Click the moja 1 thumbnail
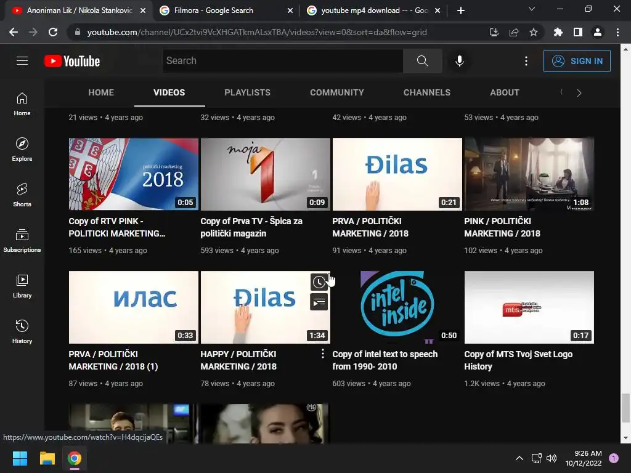Image resolution: width=631 pixels, height=473 pixels. [265, 174]
